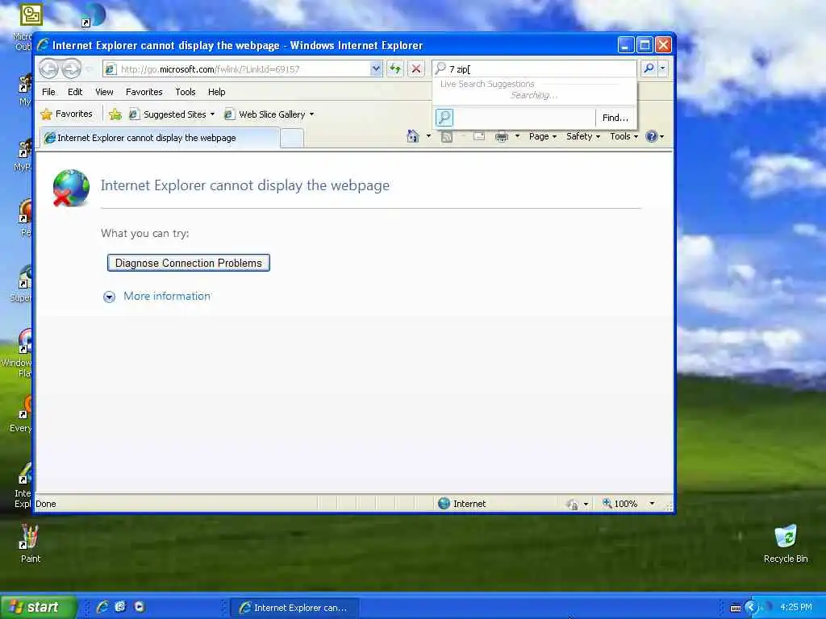Click the Refresh page icon
The width and height of the screenshot is (826, 619).
395,69
